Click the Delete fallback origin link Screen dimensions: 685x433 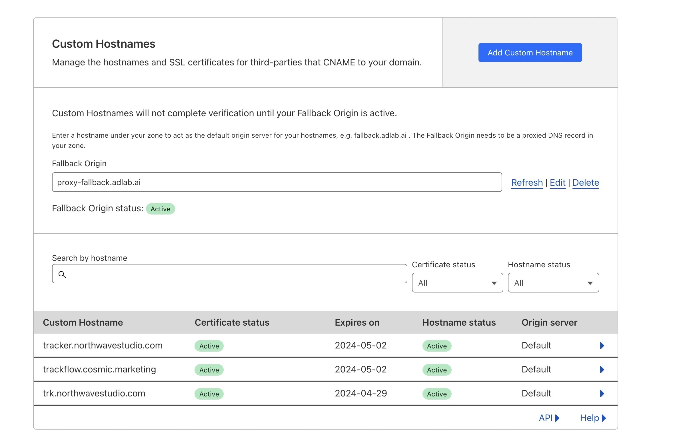tap(586, 183)
